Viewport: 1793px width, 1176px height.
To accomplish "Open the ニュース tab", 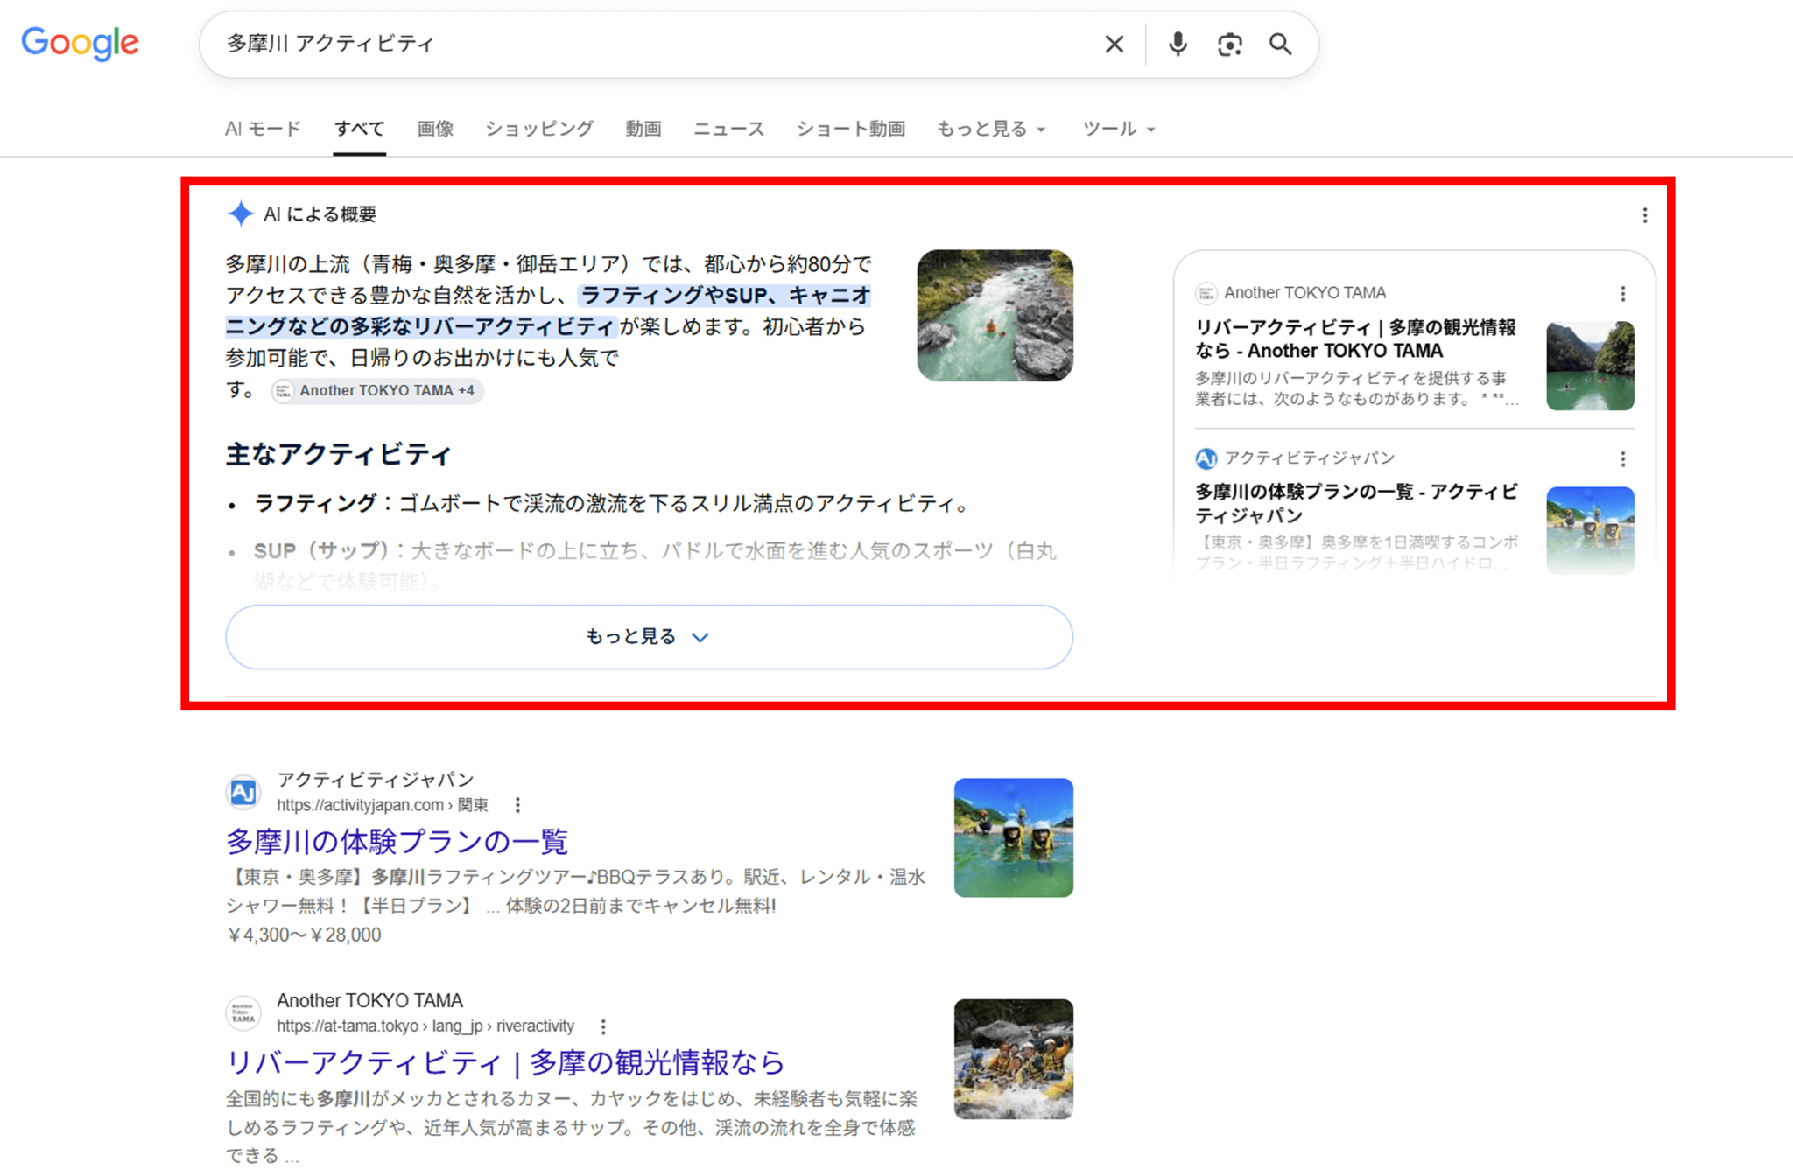I will [x=728, y=129].
